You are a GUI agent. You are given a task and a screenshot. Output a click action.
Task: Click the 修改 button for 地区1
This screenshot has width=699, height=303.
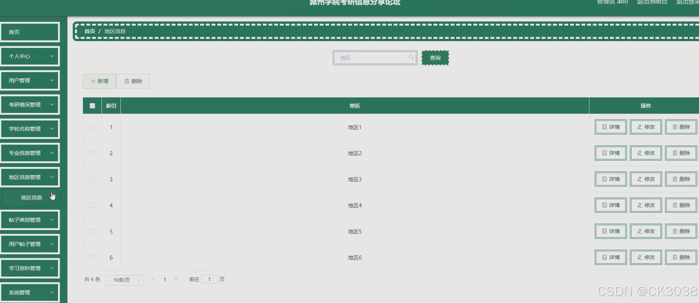pos(646,127)
